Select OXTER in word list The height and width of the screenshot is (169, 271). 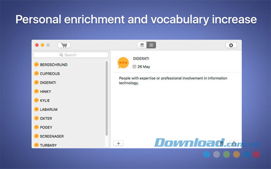pyautogui.click(x=46, y=119)
